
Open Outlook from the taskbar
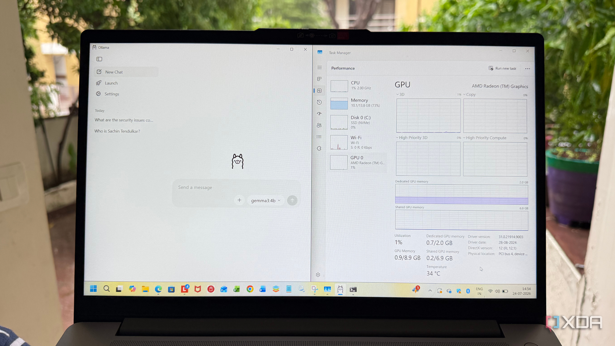tap(224, 289)
